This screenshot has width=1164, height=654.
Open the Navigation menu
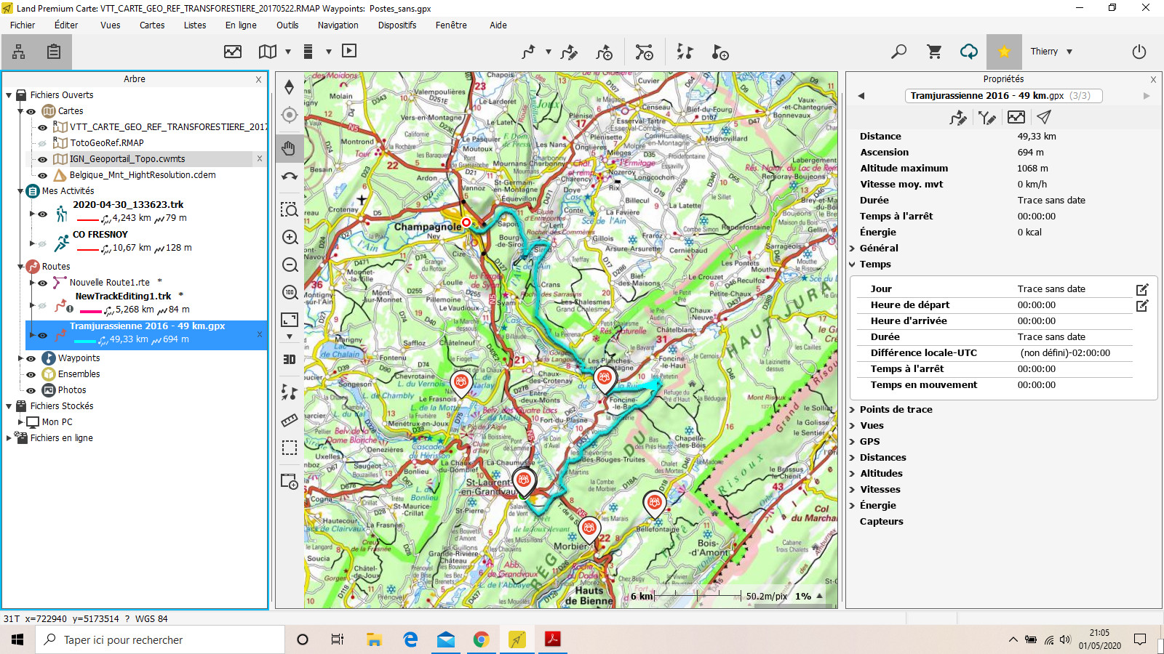click(338, 25)
